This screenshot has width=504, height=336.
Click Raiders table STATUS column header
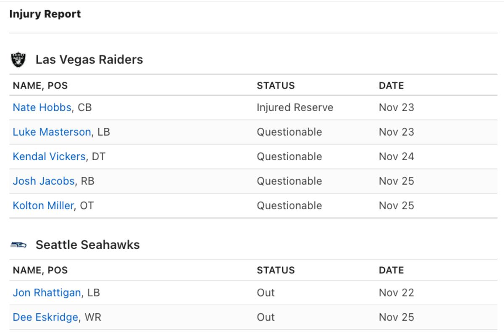click(x=276, y=86)
